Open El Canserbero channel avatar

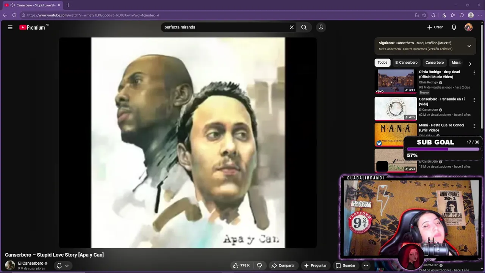pos(10,265)
